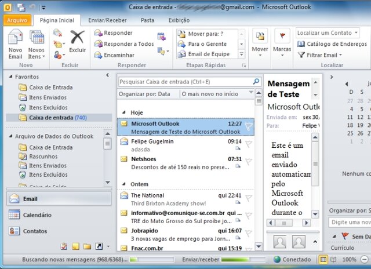371x269 pixels.
Task: Click Organizar por: Data header
Action: pyautogui.click(x=144, y=94)
